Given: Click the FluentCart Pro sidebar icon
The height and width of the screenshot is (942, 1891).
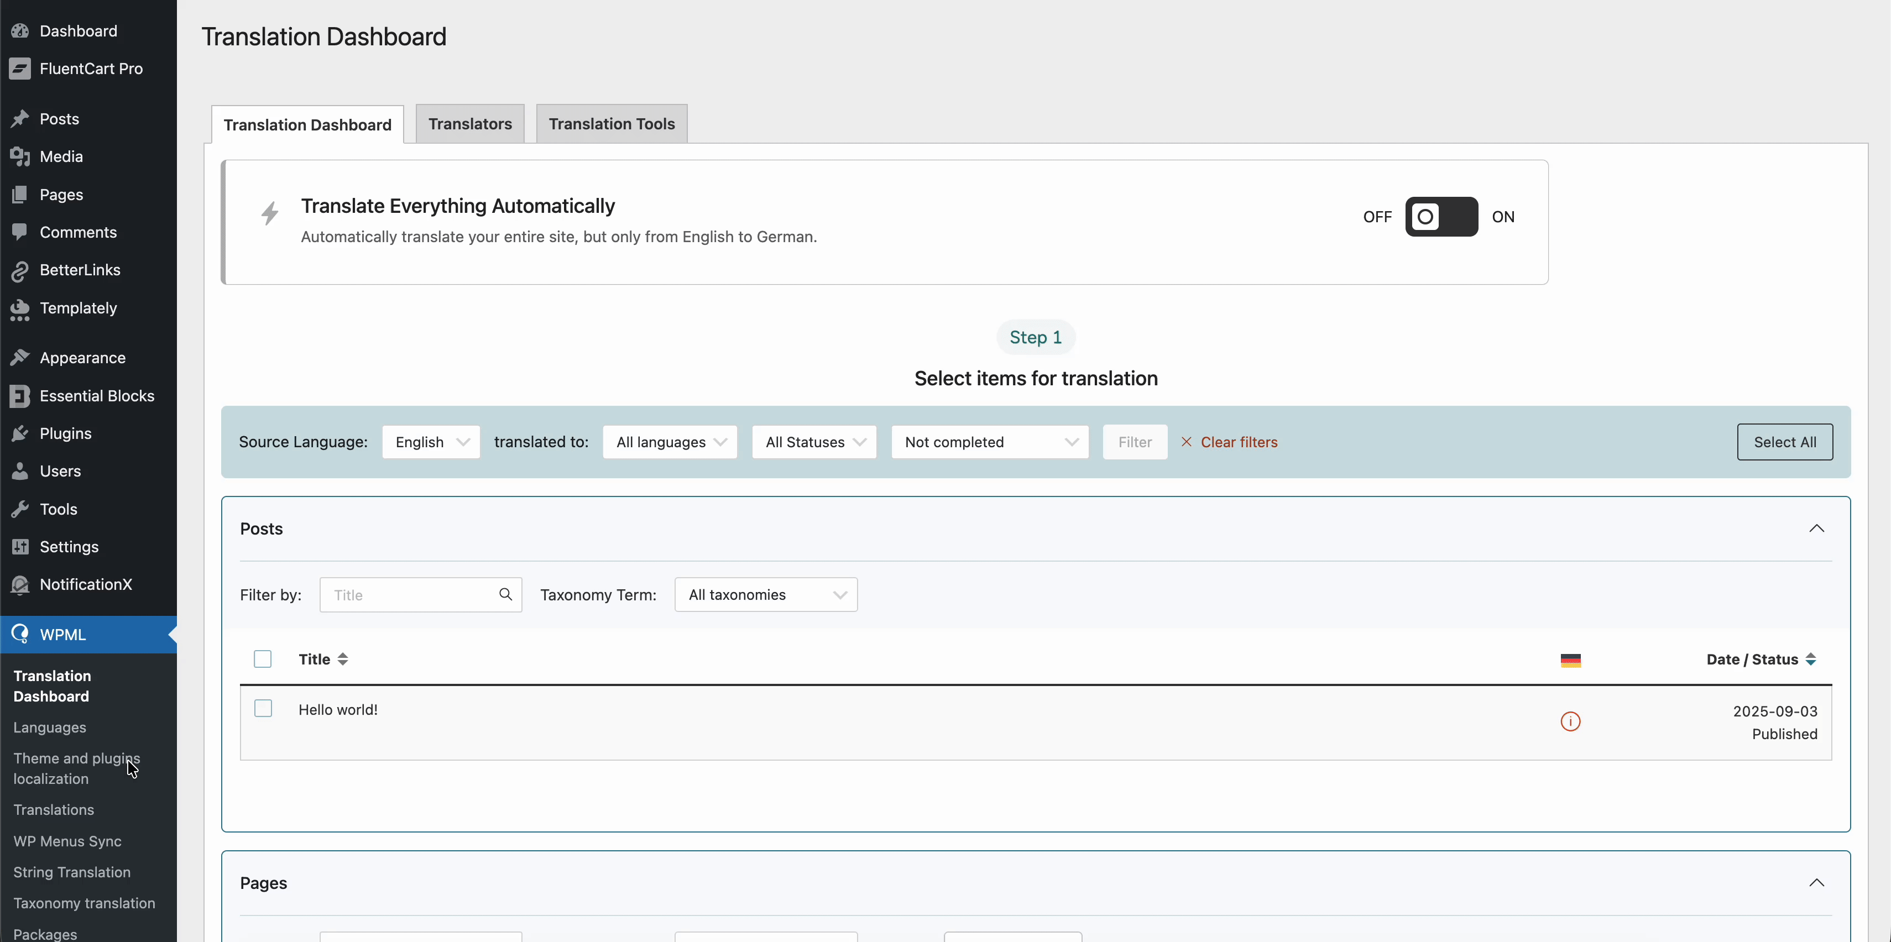Looking at the screenshot, I should [x=20, y=69].
